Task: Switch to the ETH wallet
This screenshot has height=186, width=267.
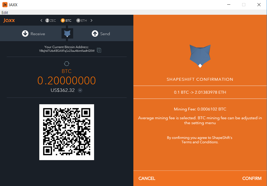Action: point(82,20)
